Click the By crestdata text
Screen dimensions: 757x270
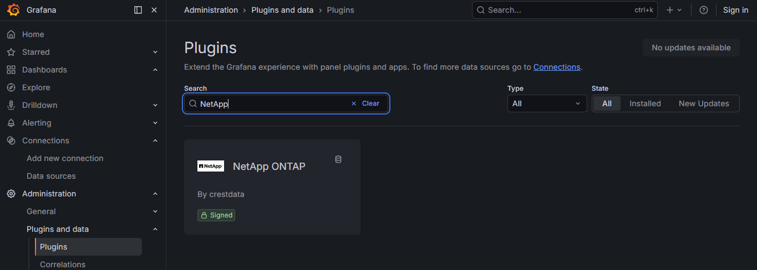coord(221,194)
